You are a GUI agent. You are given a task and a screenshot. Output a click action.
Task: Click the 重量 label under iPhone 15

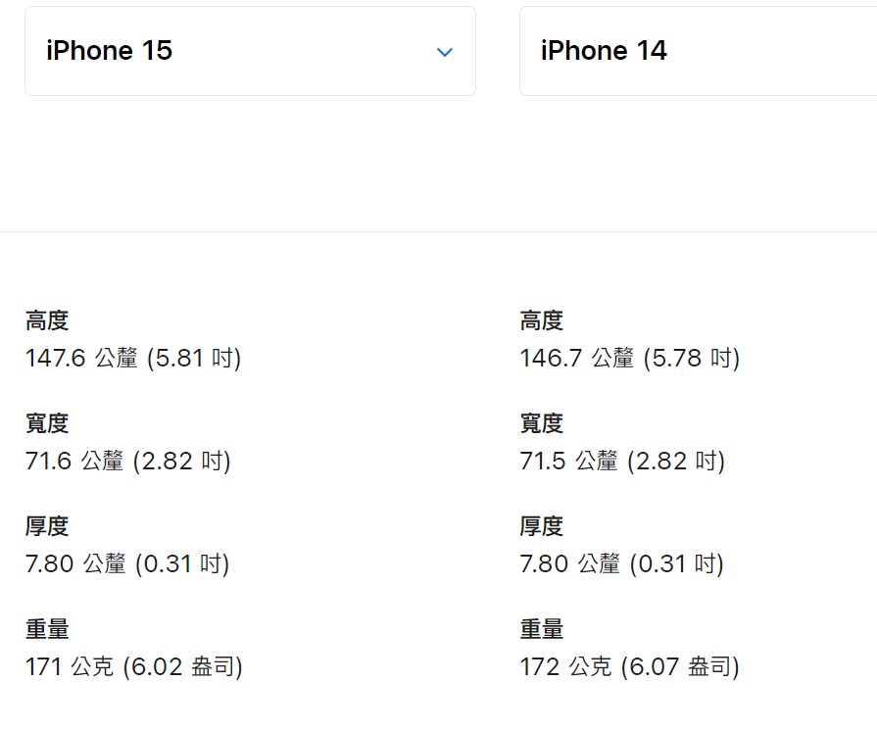point(47,629)
